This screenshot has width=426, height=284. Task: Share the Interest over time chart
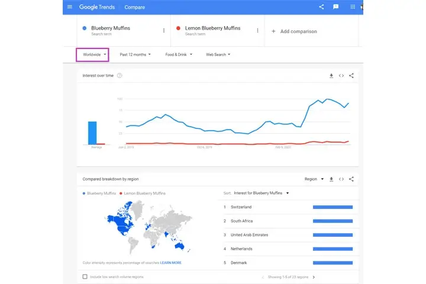point(351,76)
